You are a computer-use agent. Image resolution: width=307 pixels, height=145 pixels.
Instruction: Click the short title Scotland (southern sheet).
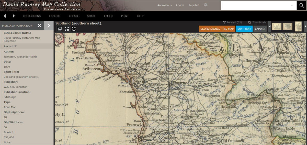21,77
